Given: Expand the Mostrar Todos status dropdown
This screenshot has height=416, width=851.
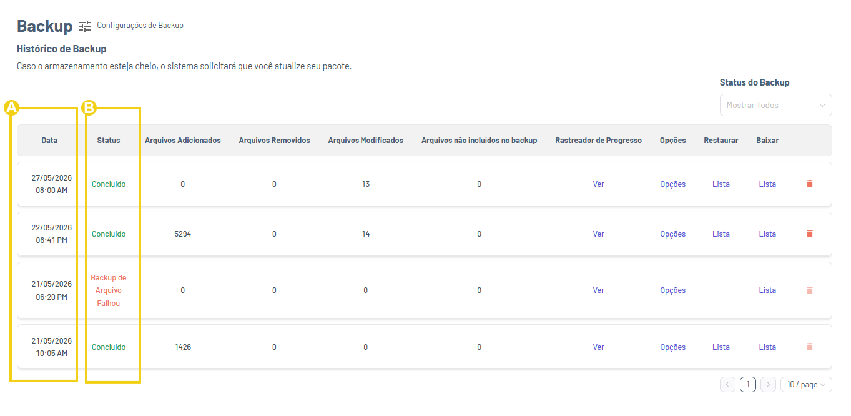Looking at the screenshot, I should tap(775, 105).
